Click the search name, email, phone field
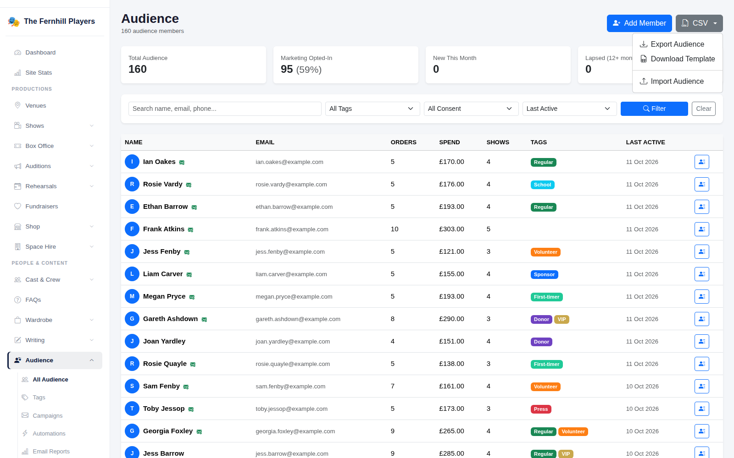 (225, 109)
